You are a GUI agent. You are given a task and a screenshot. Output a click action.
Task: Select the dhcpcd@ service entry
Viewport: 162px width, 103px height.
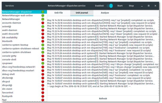pos(24,85)
